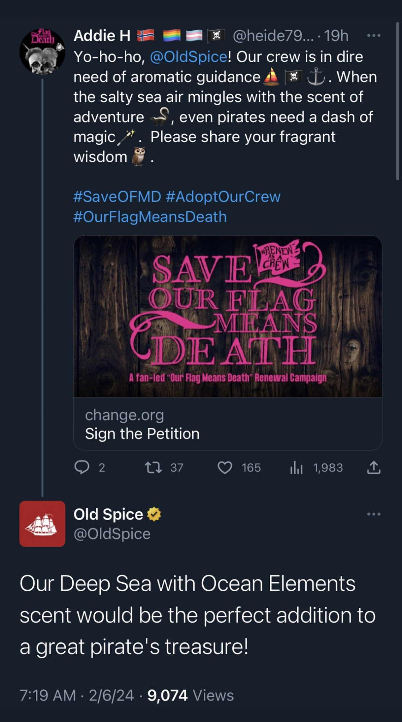Open more options on Addie H's tweet

click(x=373, y=35)
